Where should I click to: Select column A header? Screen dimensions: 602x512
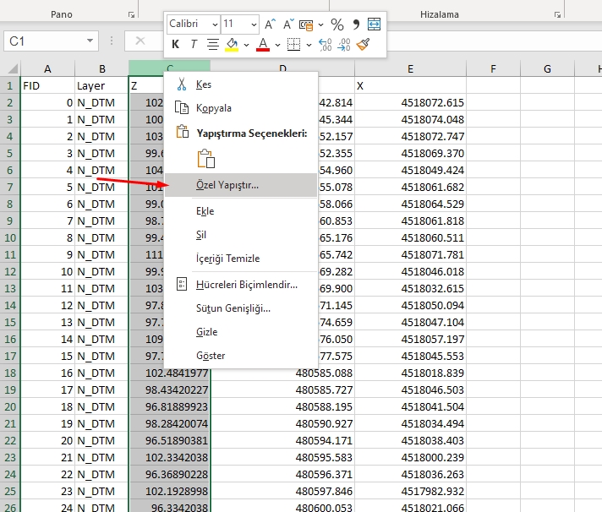coord(47,69)
